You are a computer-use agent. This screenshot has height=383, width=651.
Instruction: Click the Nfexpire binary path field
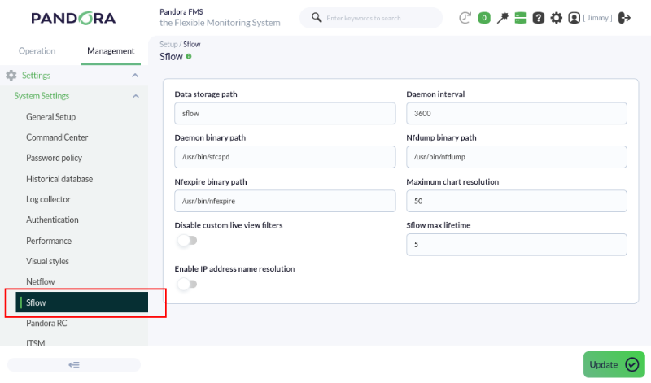285,201
